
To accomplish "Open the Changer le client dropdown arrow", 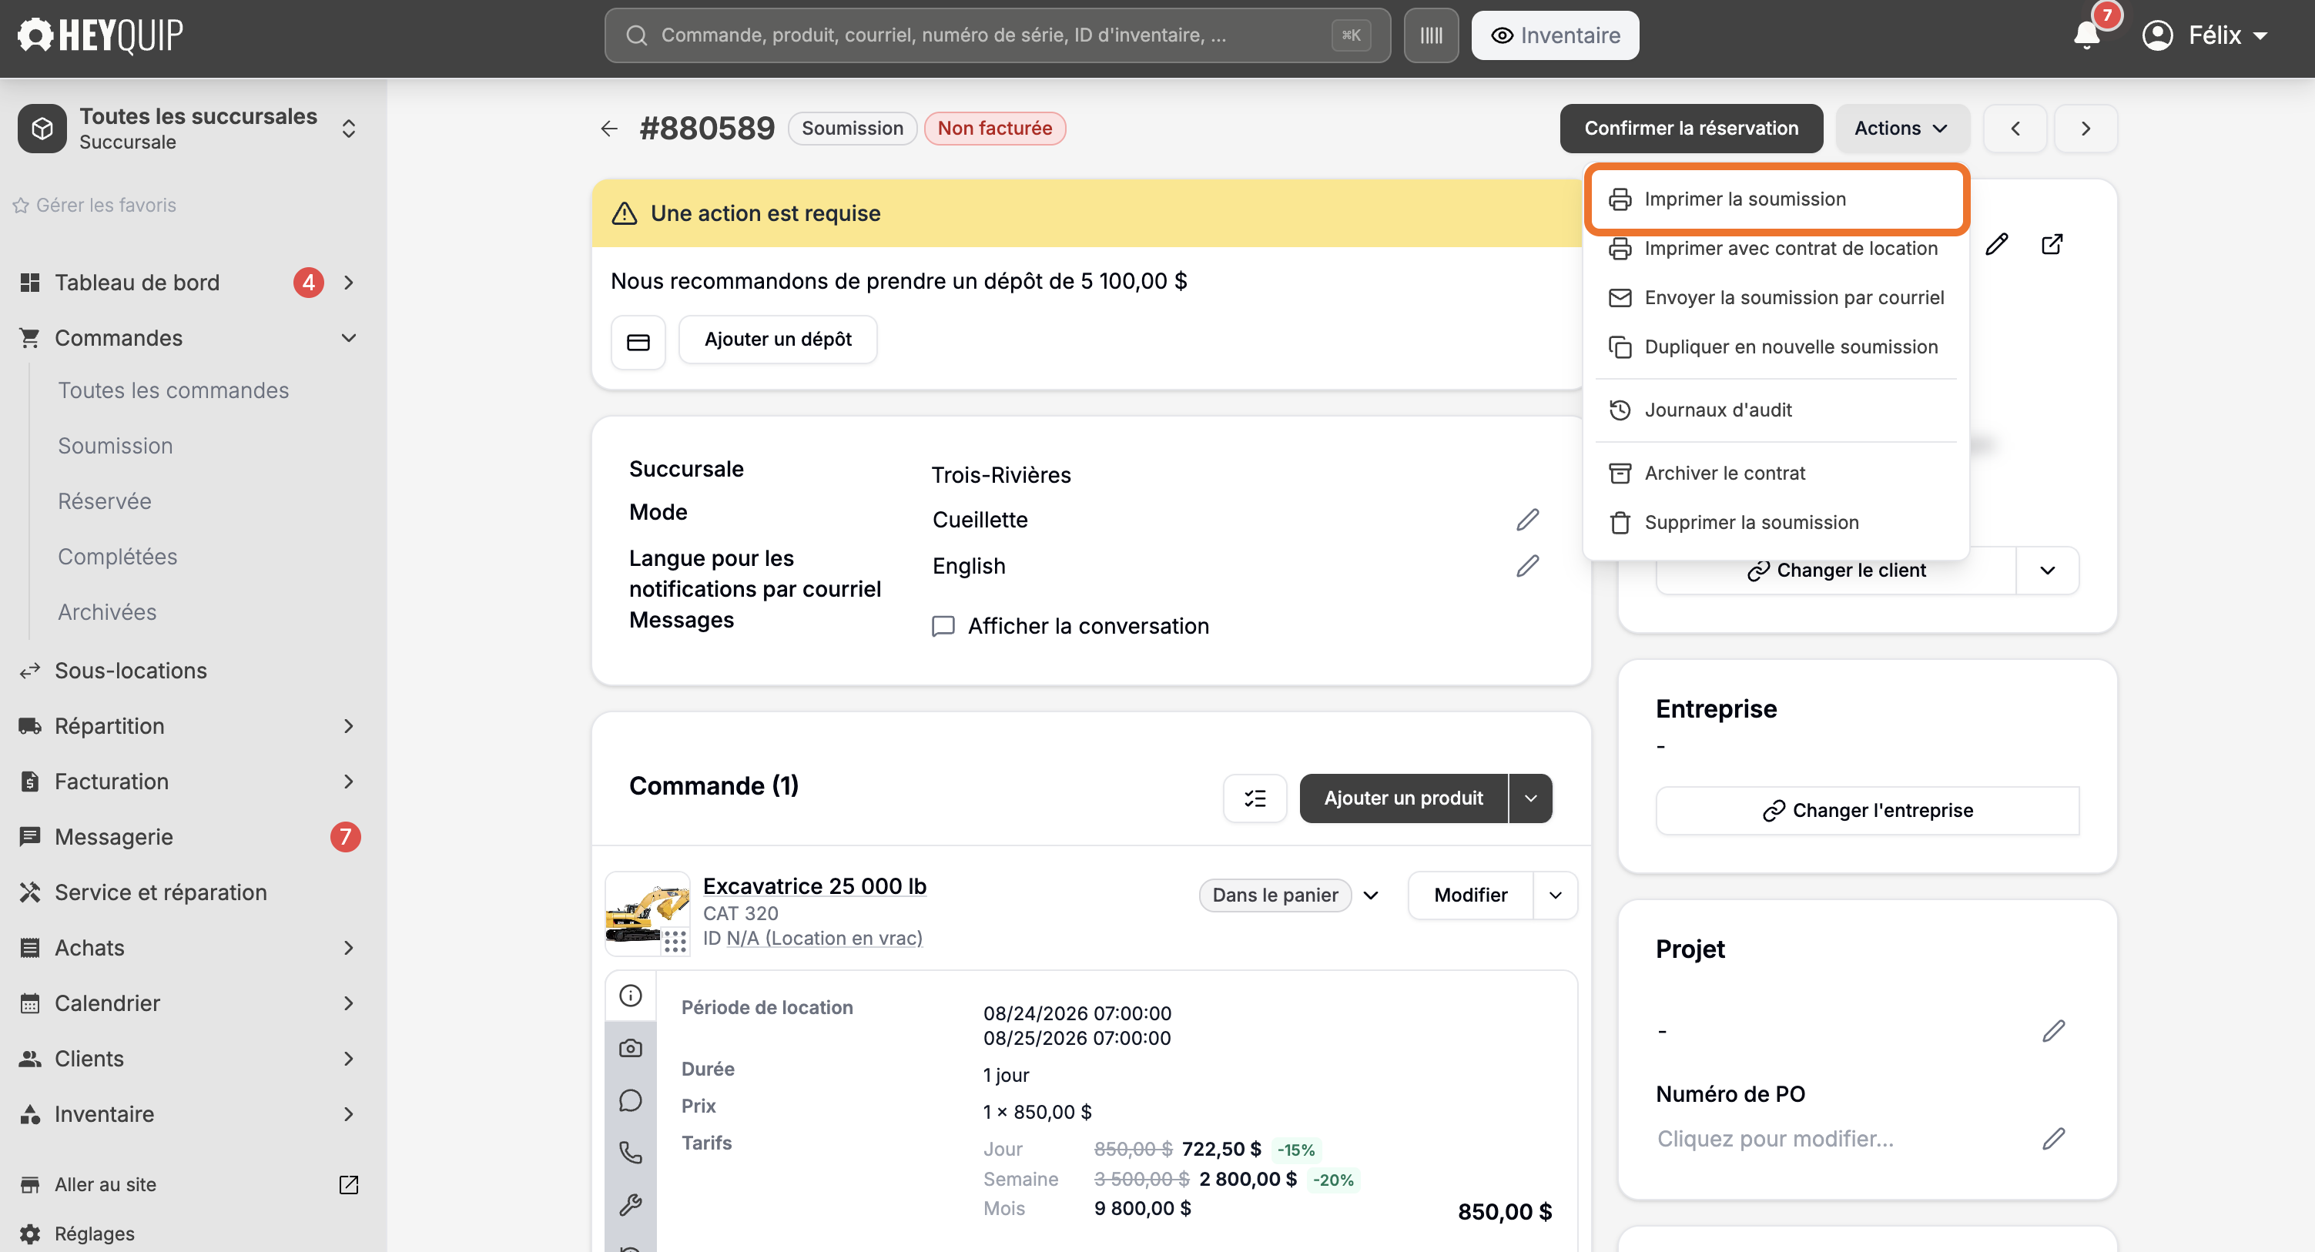I will pyautogui.click(x=2047, y=571).
